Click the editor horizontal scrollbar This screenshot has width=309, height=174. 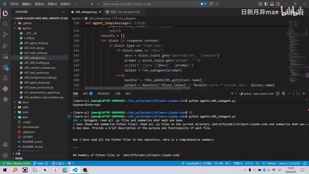[x=138, y=88]
